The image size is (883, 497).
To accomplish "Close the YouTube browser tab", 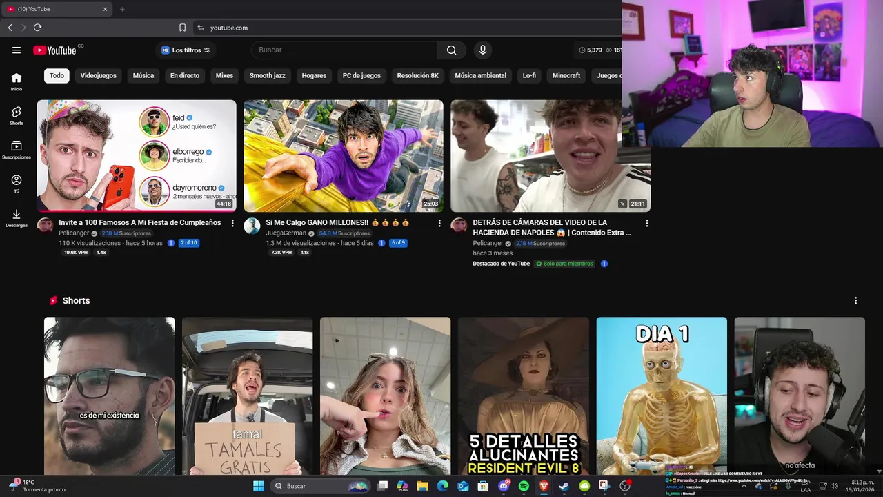I will 106,9.
